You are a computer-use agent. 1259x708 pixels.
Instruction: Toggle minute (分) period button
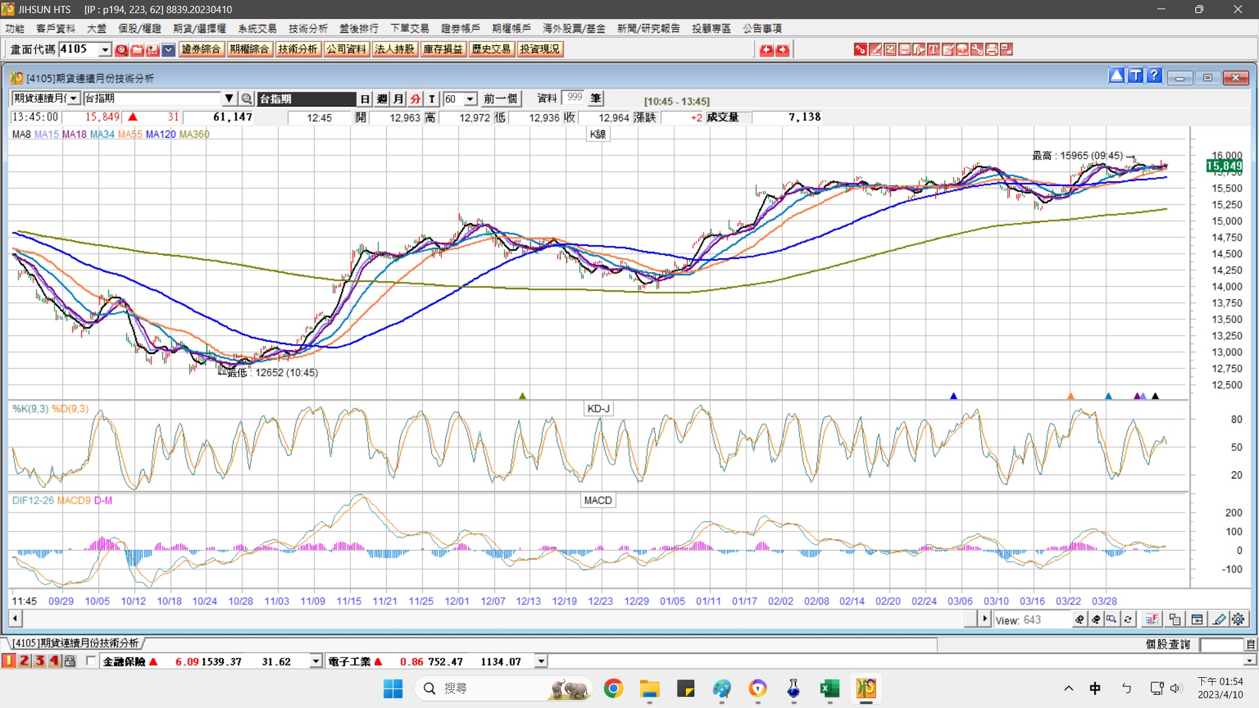415,99
